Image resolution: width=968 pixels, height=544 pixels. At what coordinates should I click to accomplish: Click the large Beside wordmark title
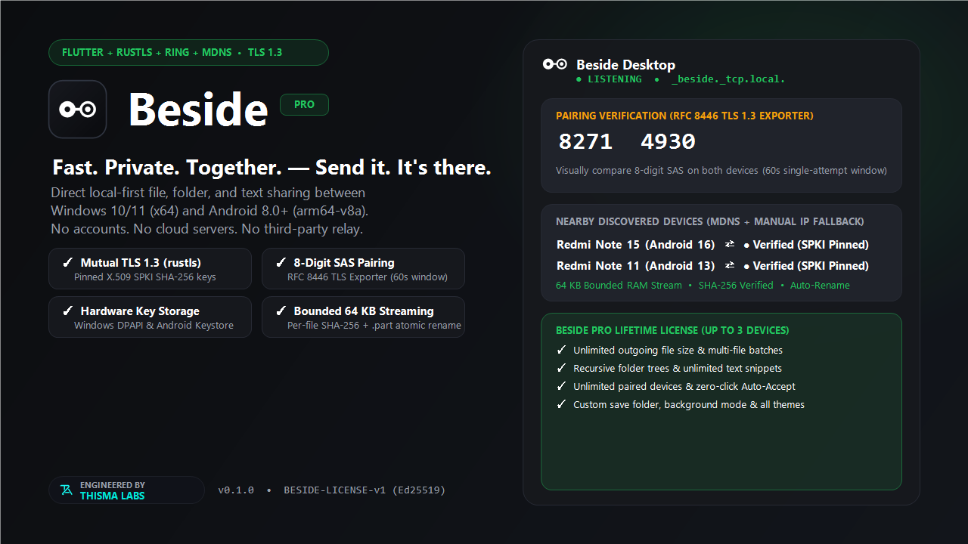click(198, 110)
